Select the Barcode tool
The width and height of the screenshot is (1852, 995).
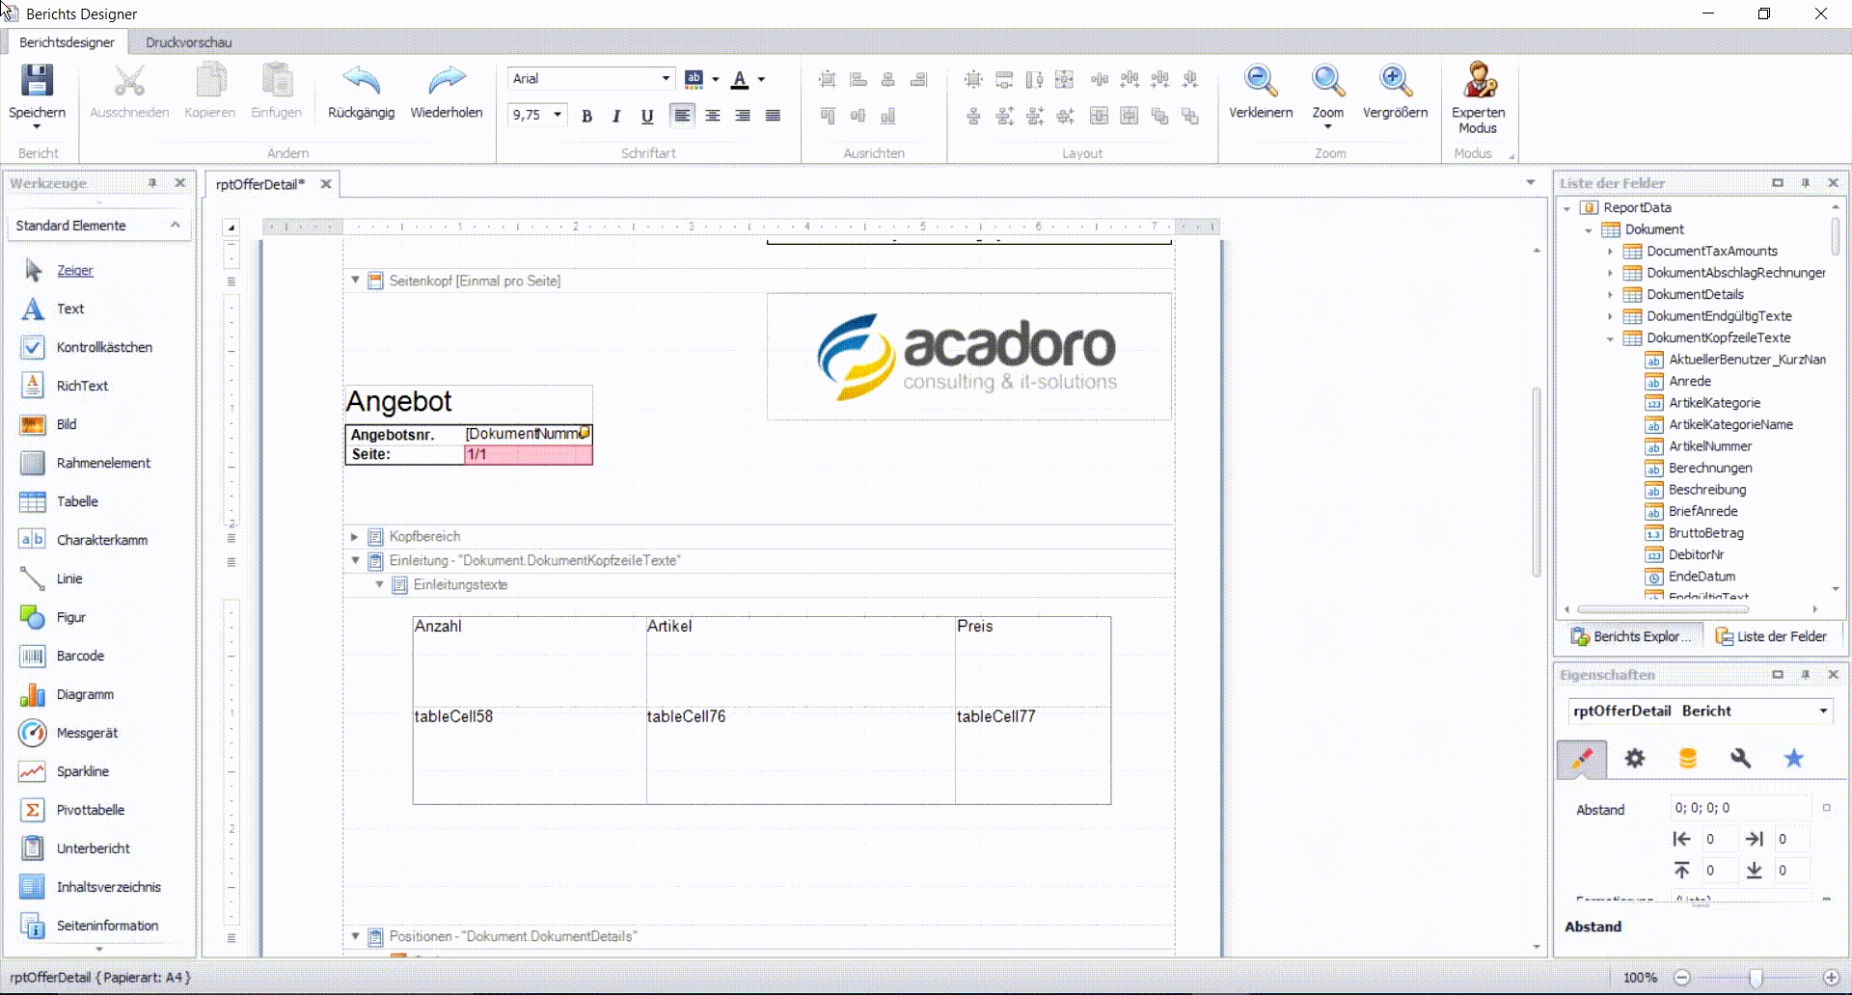[x=80, y=656]
